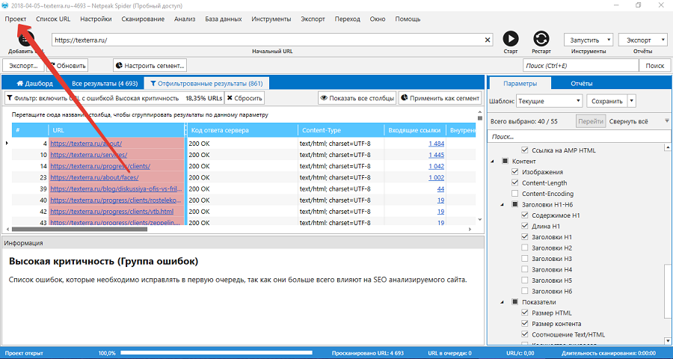The image size is (673, 359).
Task: Sort by Код ответа сервера column header
Action: pyautogui.click(x=242, y=130)
